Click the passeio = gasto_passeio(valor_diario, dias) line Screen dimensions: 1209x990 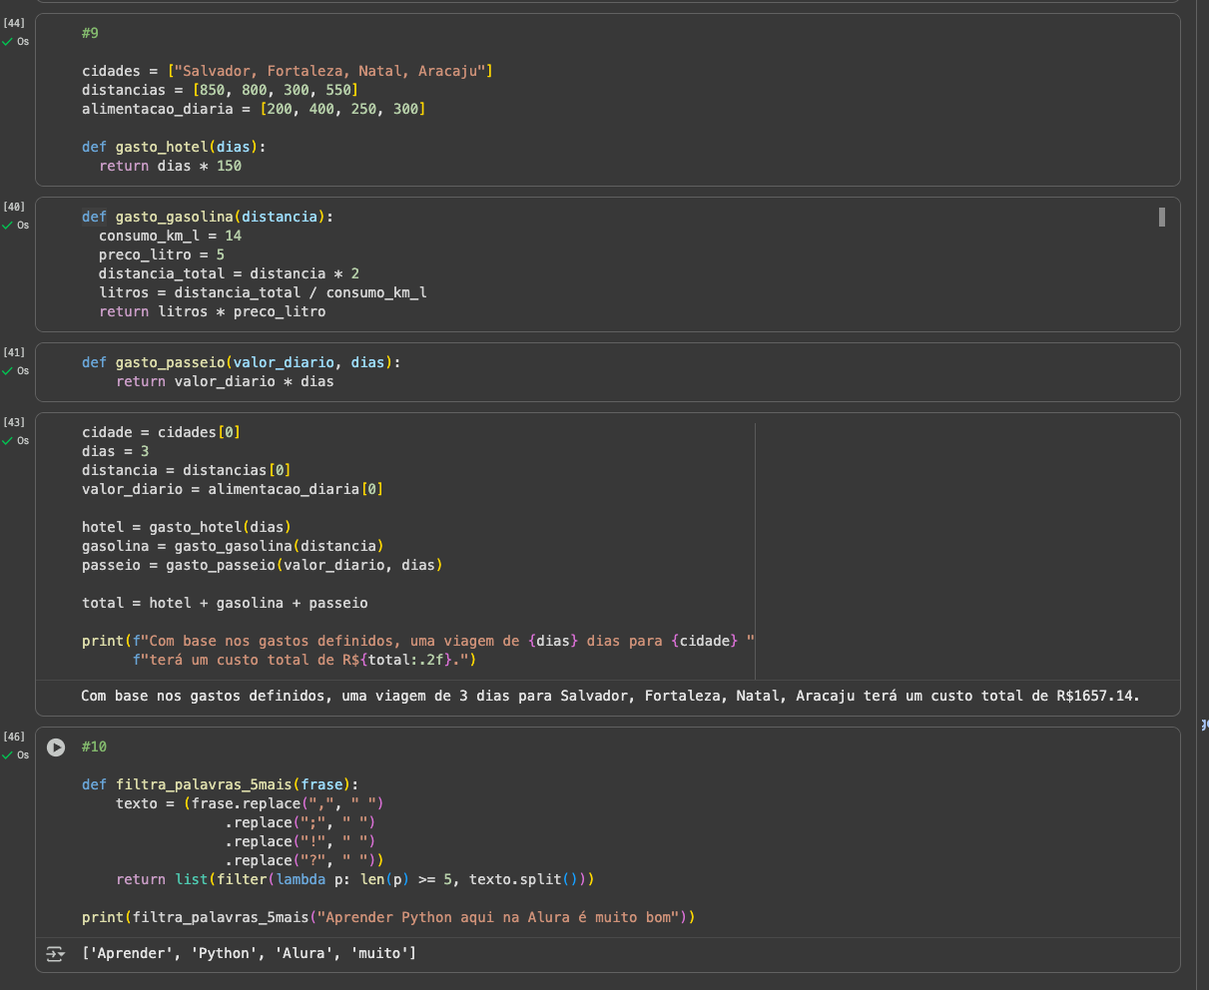click(262, 565)
